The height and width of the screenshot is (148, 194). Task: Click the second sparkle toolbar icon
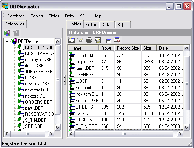[x=80, y=40]
